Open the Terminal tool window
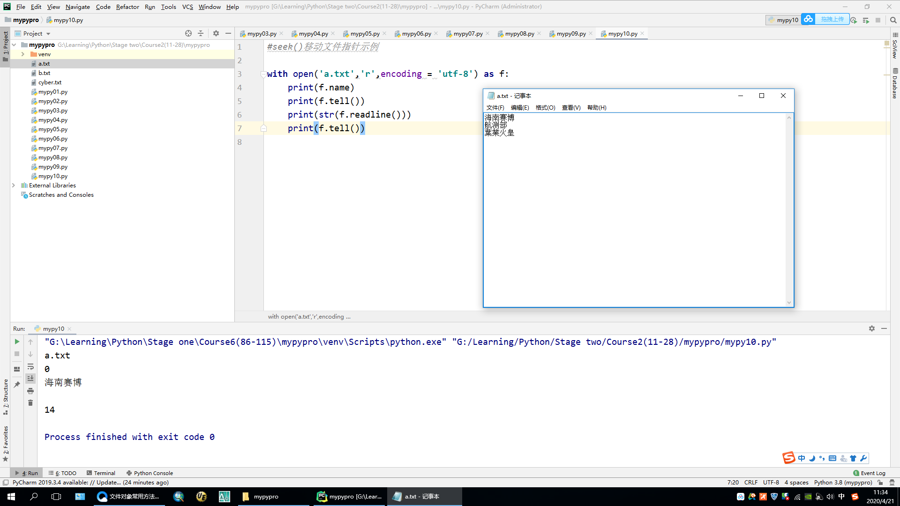 click(x=101, y=473)
